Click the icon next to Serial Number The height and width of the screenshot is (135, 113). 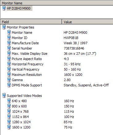click(x=9, y=48)
